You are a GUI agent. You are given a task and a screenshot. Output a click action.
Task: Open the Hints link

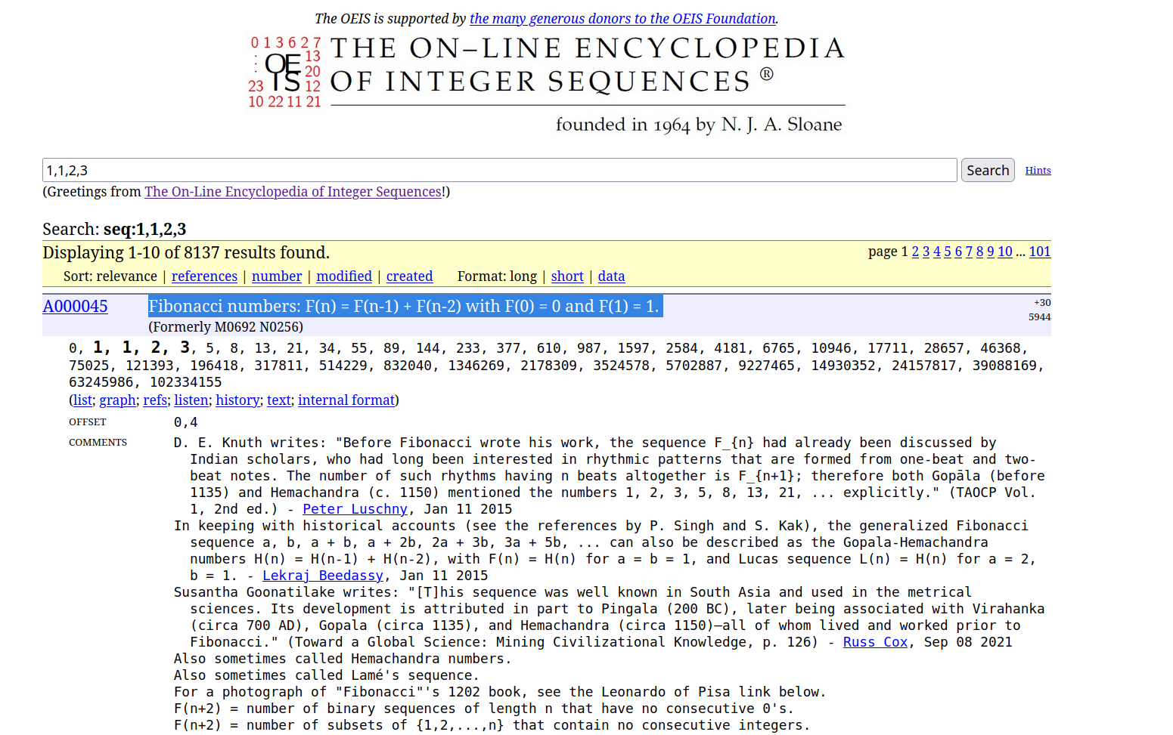coord(1038,171)
